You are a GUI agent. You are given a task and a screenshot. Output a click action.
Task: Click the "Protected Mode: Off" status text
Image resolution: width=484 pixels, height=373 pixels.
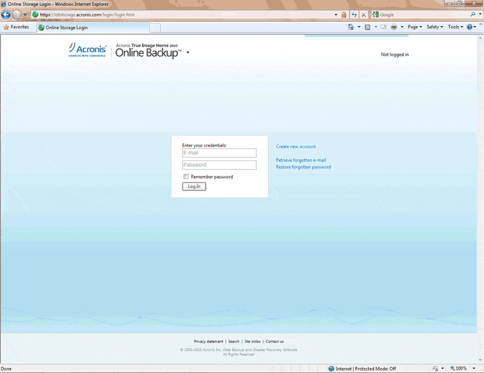tap(375, 369)
